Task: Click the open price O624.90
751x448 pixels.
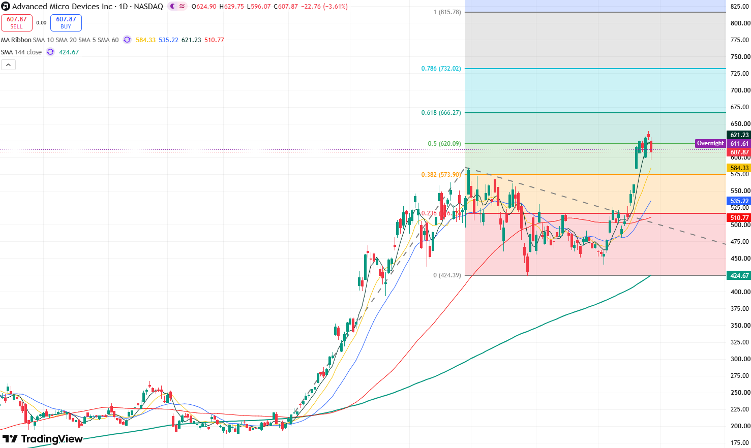Action: [x=203, y=7]
